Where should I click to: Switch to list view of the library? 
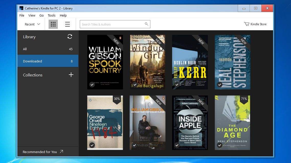click(67, 24)
